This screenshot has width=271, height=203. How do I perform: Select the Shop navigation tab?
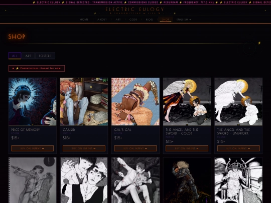click(x=166, y=20)
